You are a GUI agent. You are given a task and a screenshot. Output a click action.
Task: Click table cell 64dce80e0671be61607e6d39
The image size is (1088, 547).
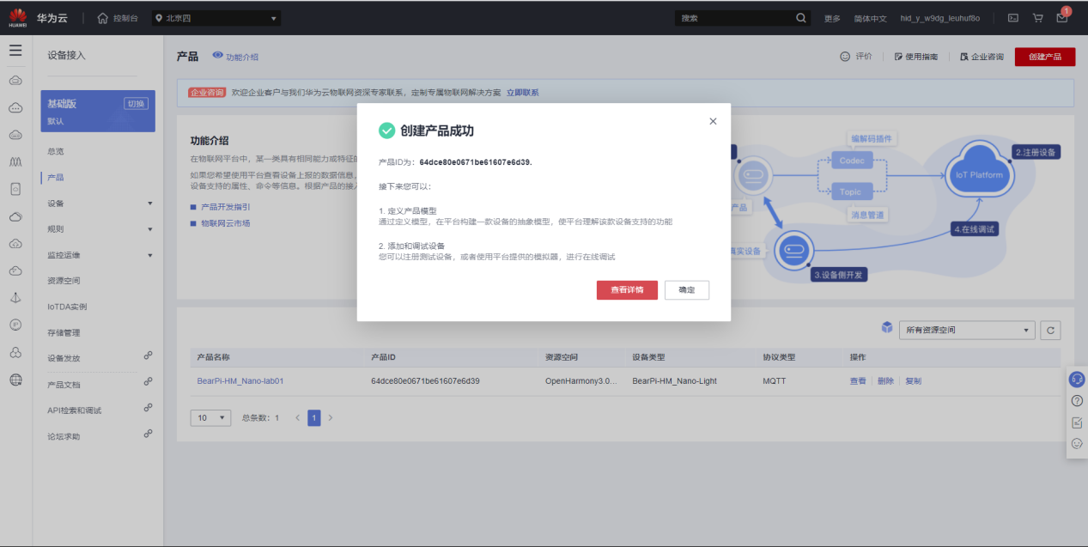click(425, 380)
